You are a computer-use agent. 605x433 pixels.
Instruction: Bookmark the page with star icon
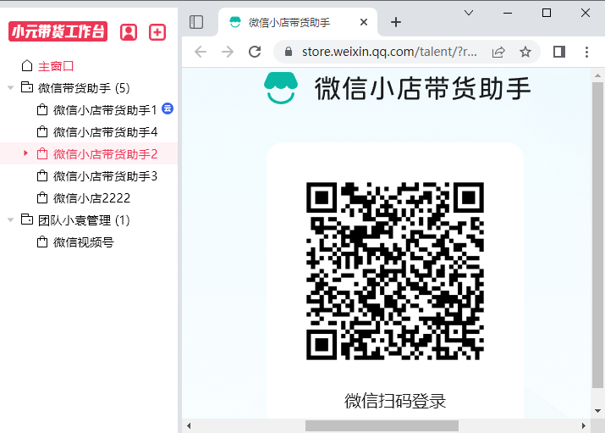click(525, 52)
